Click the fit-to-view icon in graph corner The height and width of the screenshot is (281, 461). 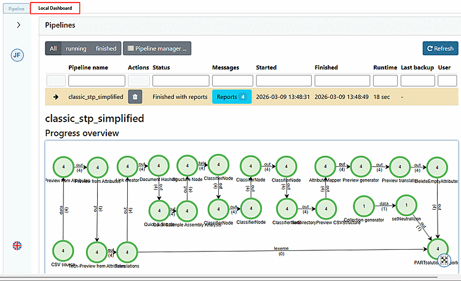point(444,260)
